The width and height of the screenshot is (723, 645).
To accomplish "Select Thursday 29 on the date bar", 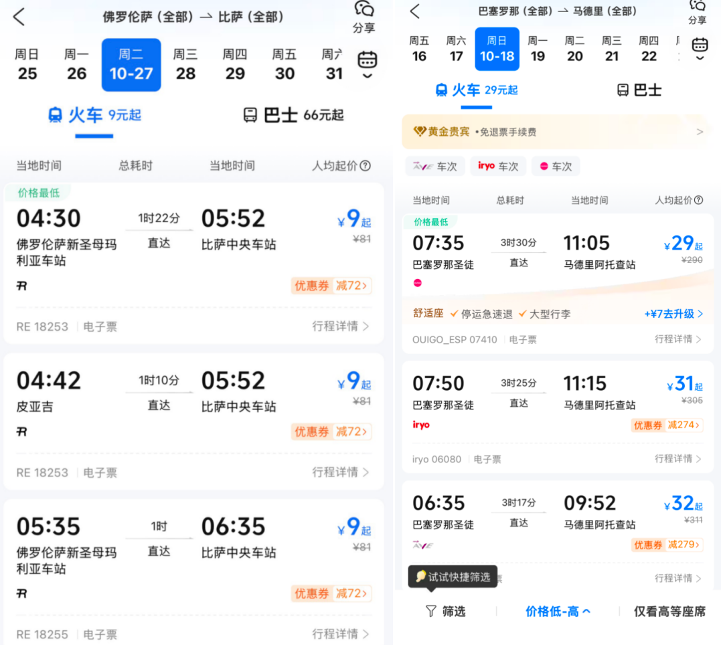I will click(235, 65).
